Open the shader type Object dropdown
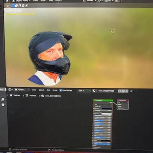Image resolution: width=153 pixels, height=153 pixels. [22, 90]
